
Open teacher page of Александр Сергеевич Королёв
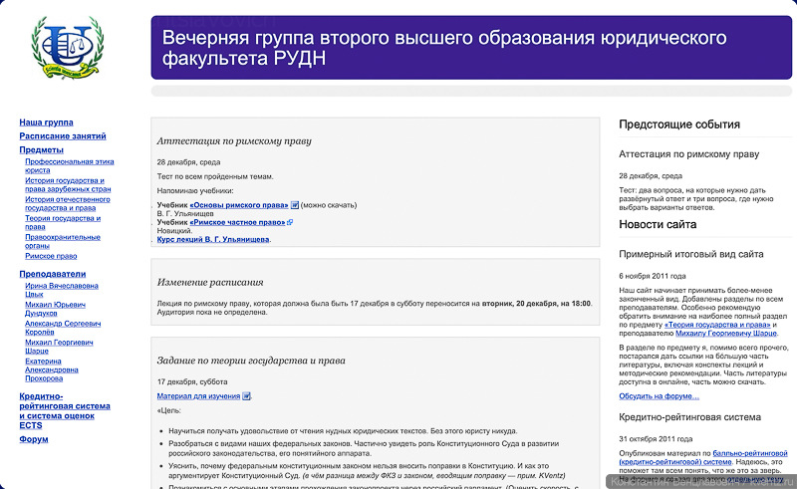pos(63,327)
